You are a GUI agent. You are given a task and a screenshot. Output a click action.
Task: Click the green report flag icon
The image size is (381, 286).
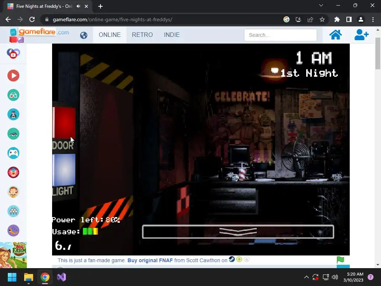tap(340, 260)
